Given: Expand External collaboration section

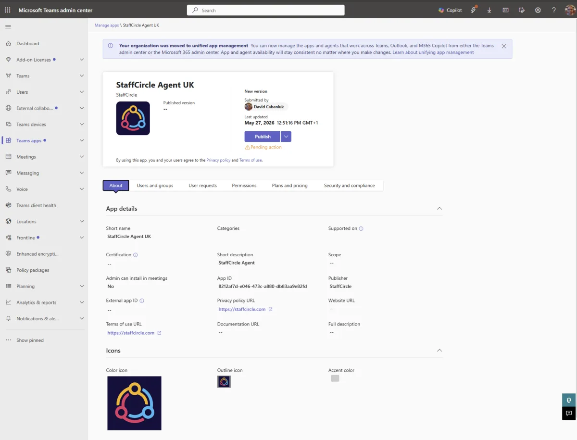Looking at the screenshot, I should pos(82,108).
